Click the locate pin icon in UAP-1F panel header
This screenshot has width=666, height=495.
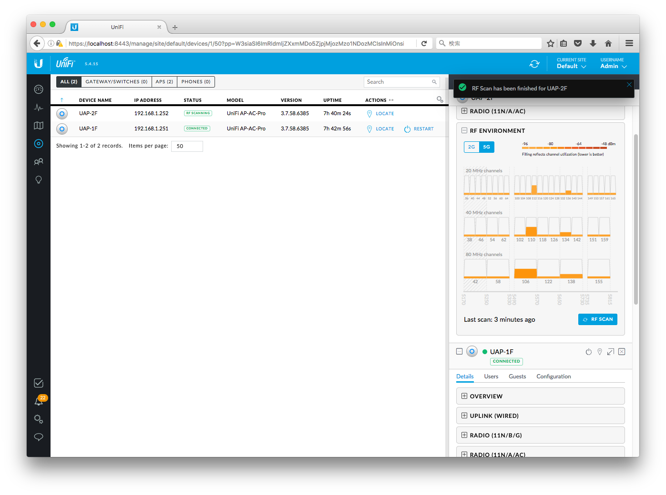point(600,352)
